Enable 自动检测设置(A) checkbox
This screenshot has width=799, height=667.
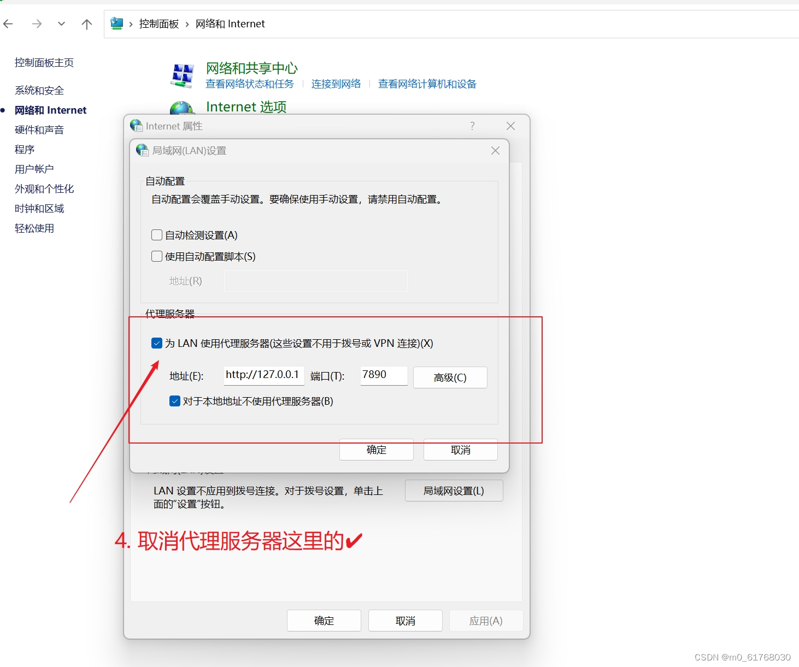pyautogui.click(x=157, y=235)
